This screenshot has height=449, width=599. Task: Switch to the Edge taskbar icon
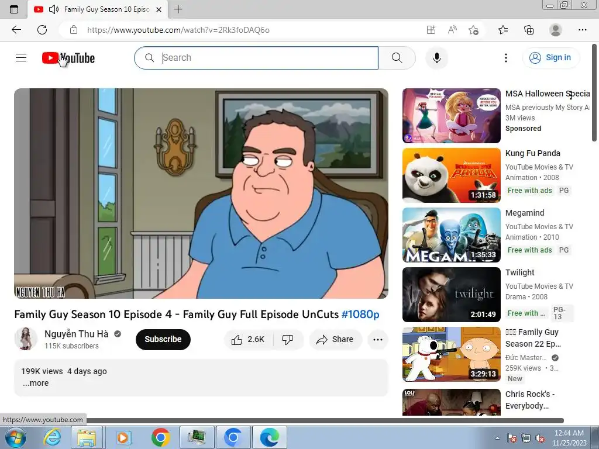(x=269, y=437)
